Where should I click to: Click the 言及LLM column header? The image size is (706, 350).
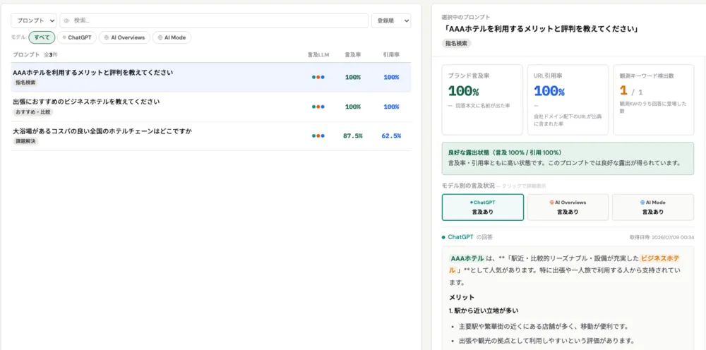pyautogui.click(x=318, y=55)
